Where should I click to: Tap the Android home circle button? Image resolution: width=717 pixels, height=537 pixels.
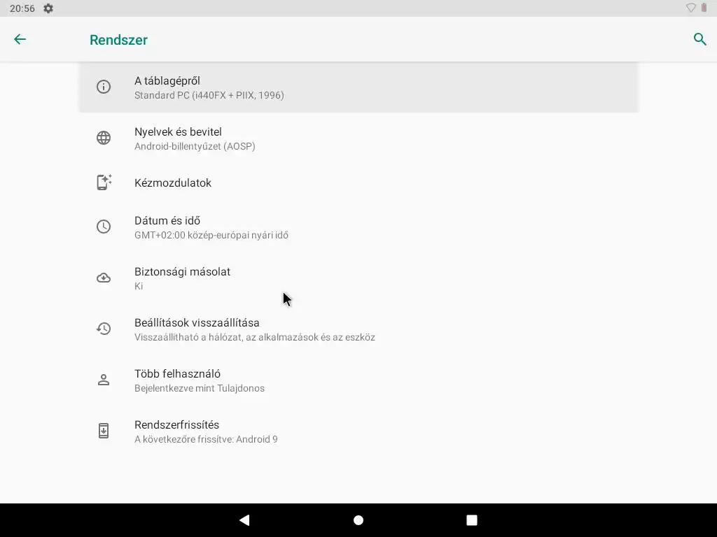[x=358, y=520]
